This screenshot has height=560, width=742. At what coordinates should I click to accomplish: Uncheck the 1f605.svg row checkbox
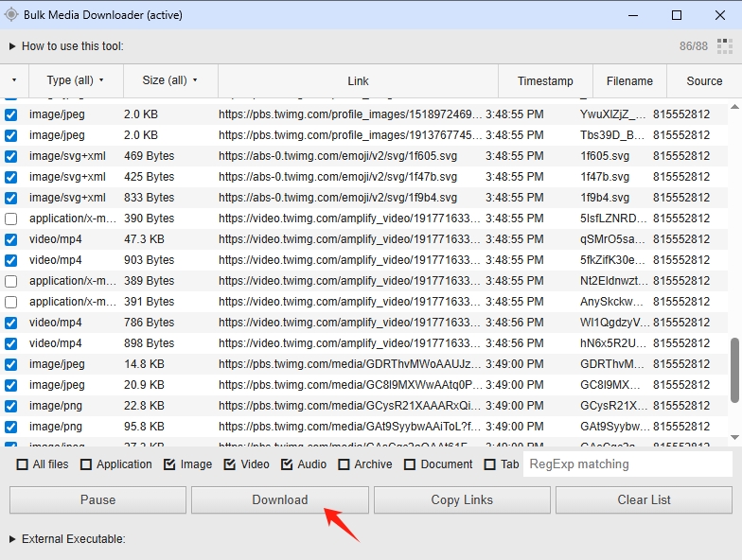11,157
